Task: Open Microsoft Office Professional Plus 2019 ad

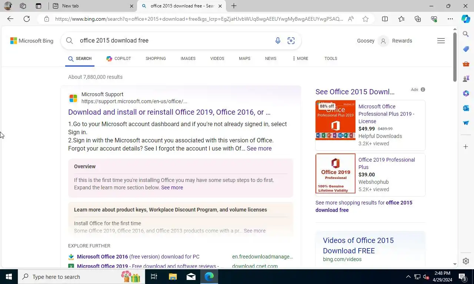Action: [x=386, y=114]
